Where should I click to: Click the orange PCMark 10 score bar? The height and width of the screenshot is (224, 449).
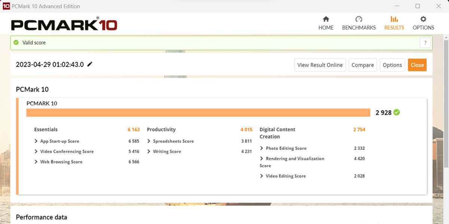point(198,112)
